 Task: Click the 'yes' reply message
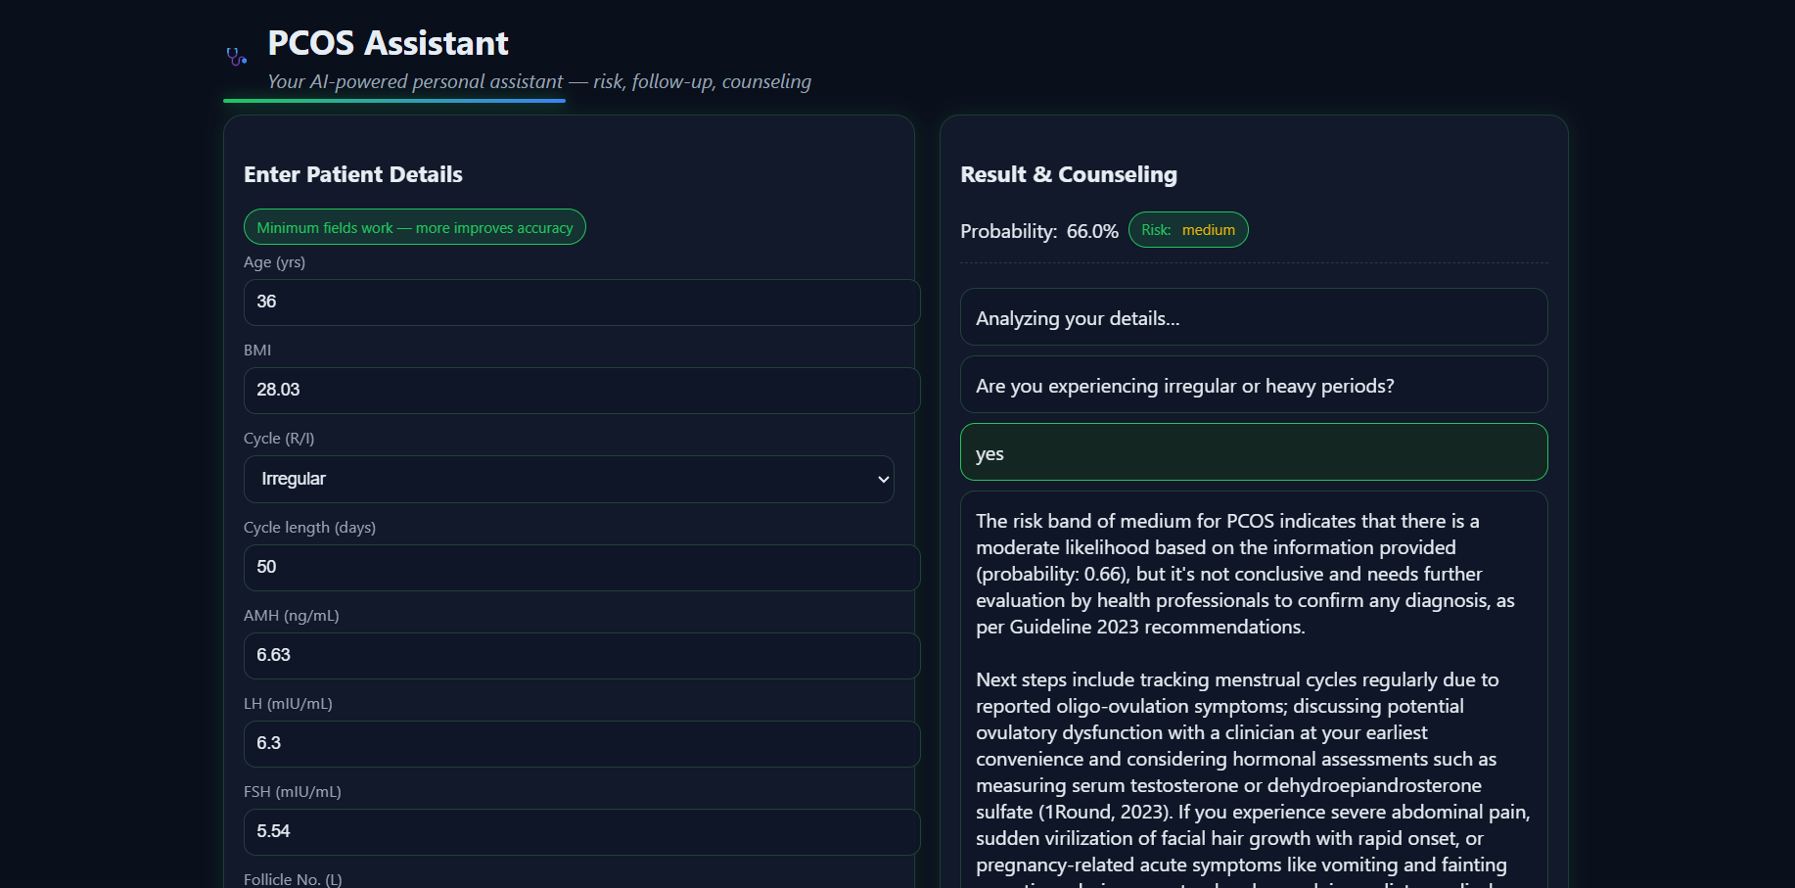(x=1254, y=452)
